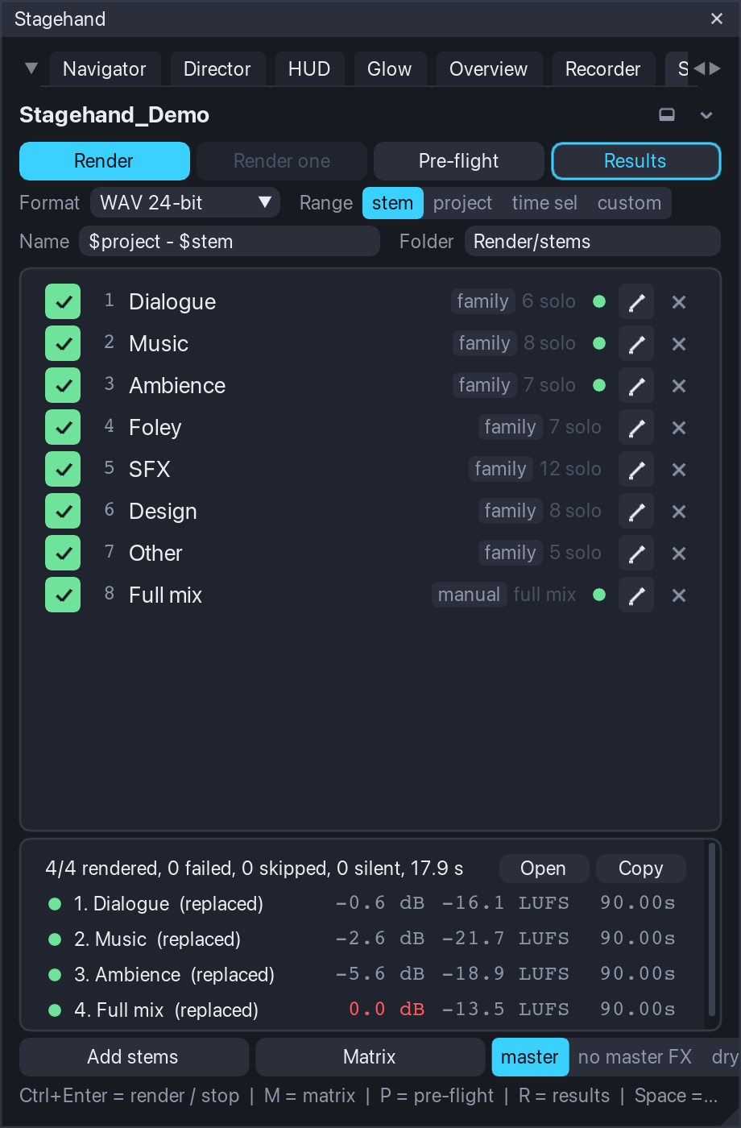741x1128 pixels.
Task: Edit the Foley stem with pencil icon
Action: click(636, 428)
